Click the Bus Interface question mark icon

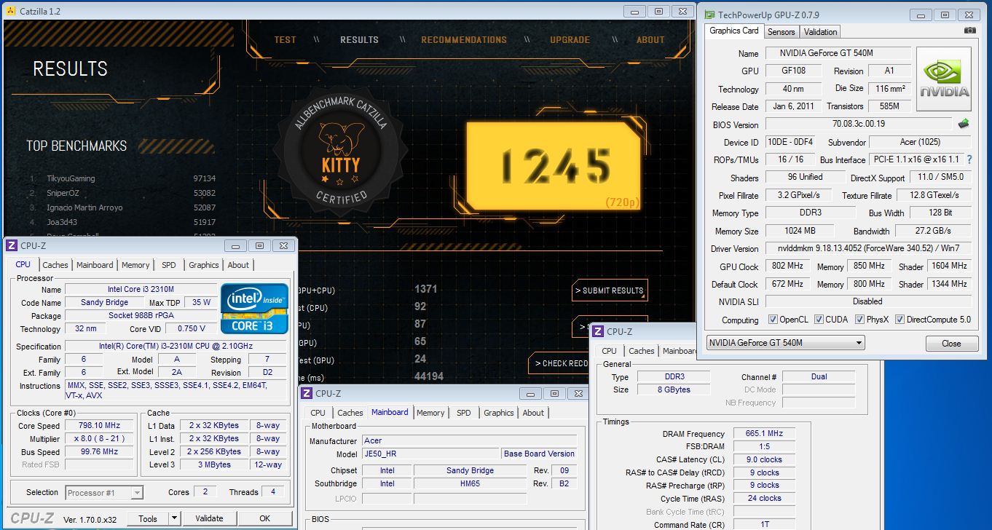click(969, 159)
